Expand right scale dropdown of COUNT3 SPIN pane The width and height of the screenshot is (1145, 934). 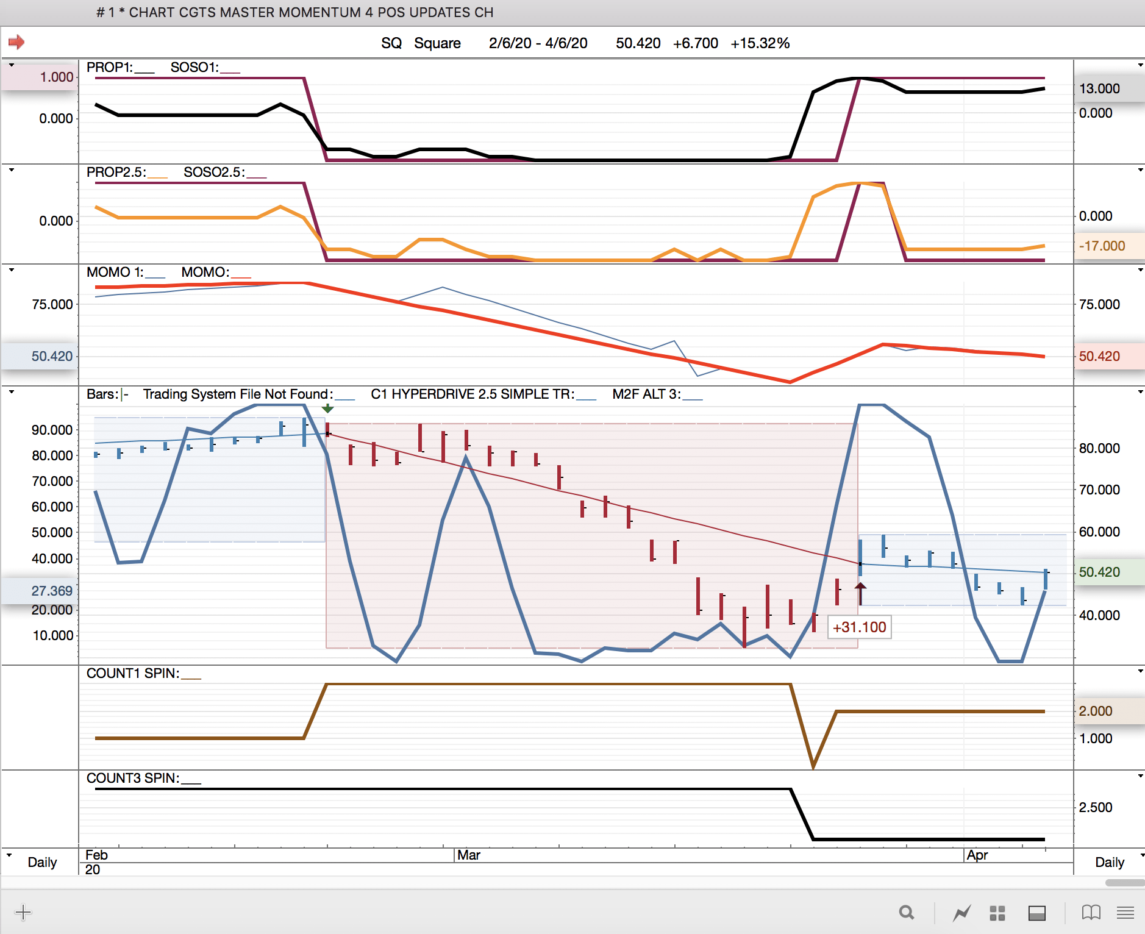click(x=1140, y=776)
